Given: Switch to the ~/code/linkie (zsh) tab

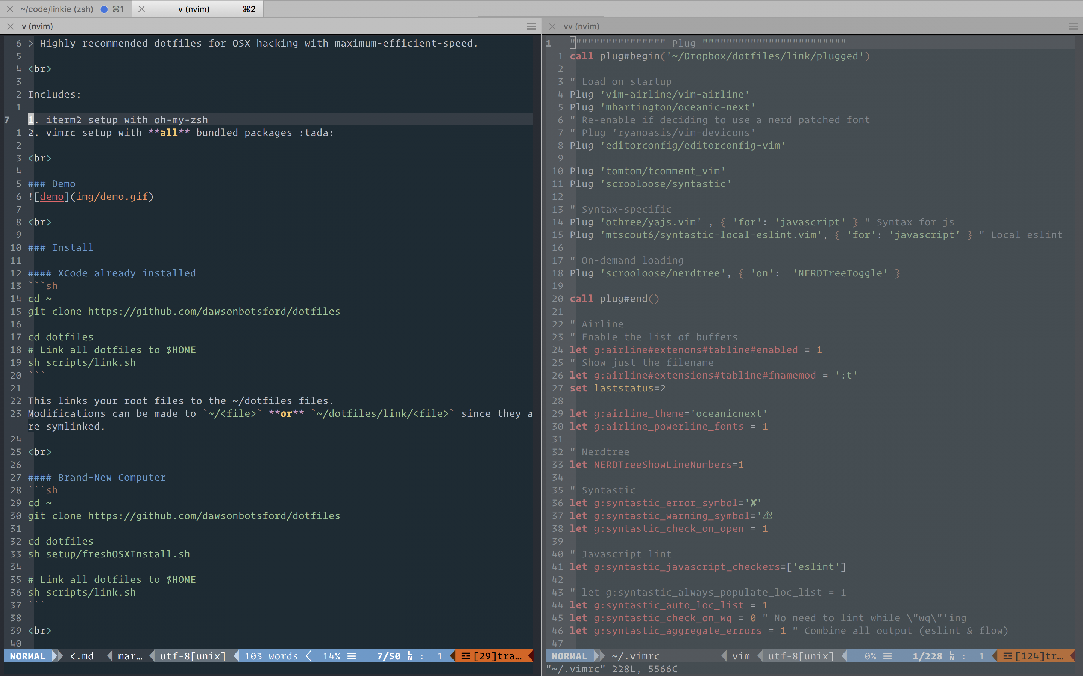Looking at the screenshot, I should [x=57, y=9].
